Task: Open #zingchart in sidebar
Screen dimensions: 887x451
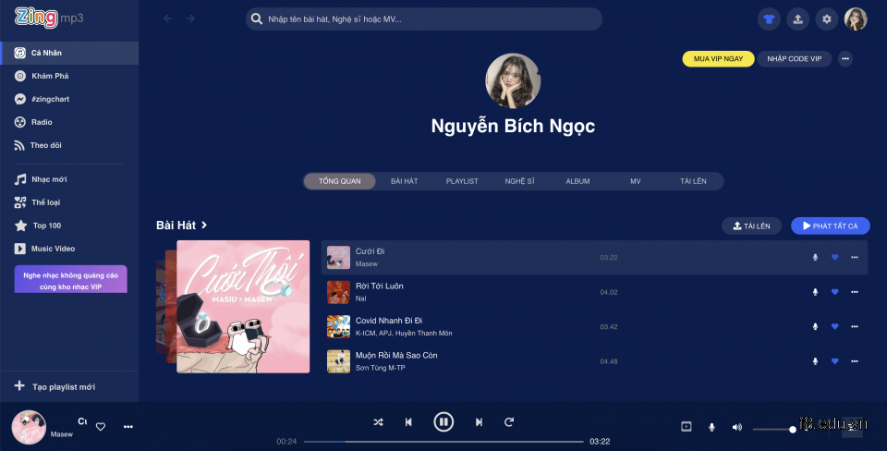Action: 69,99
